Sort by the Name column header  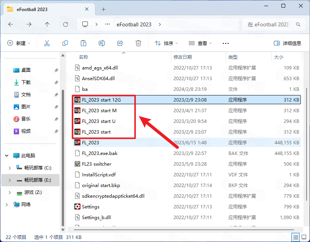pyautogui.click(x=83, y=57)
